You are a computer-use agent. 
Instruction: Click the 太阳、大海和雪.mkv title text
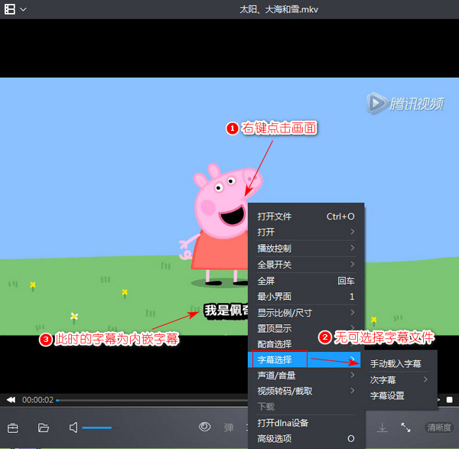coord(278,9)
